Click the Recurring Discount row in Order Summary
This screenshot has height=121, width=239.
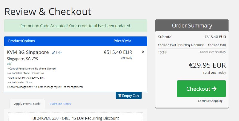pos(192,45)
